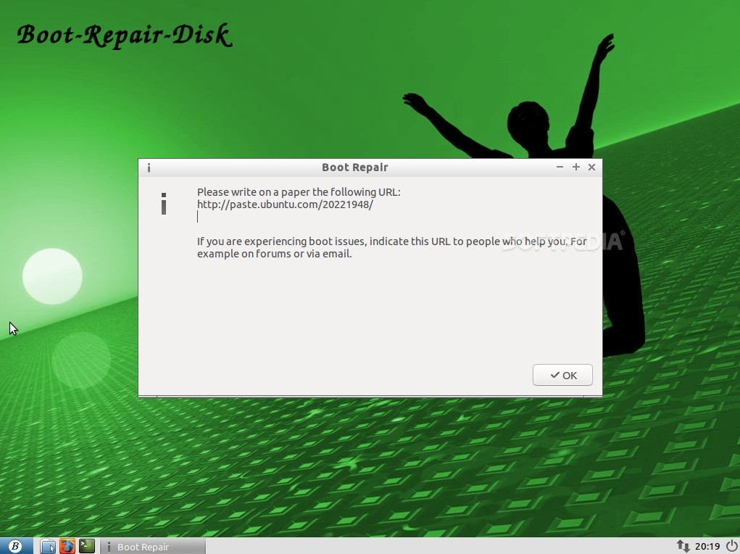Select the Boot Repair taskbar window entry
740x554 pixels.
coord(153,547)
